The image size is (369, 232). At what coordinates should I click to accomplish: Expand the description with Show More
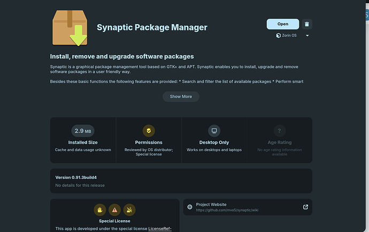(x=181, y=96)
